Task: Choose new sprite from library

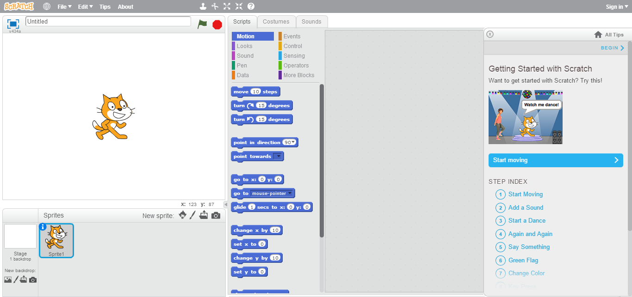Action: coord(183,215)
